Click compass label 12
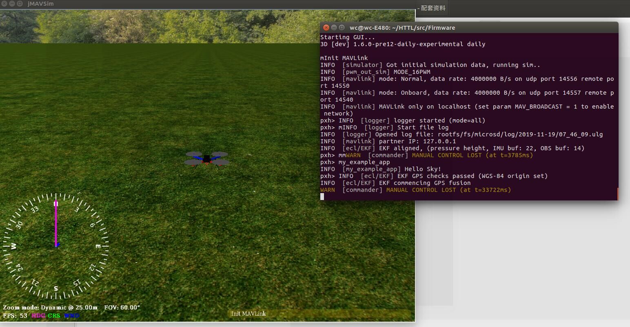The height and width of the screenshot is (327, 630). (x=93, y=267)
